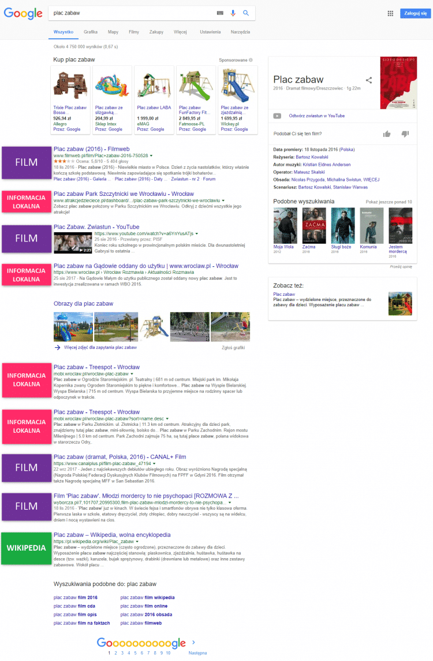Click the Moja Wola movie poster
The height and width of the screenshot is (661, 433).
(285, 225)
